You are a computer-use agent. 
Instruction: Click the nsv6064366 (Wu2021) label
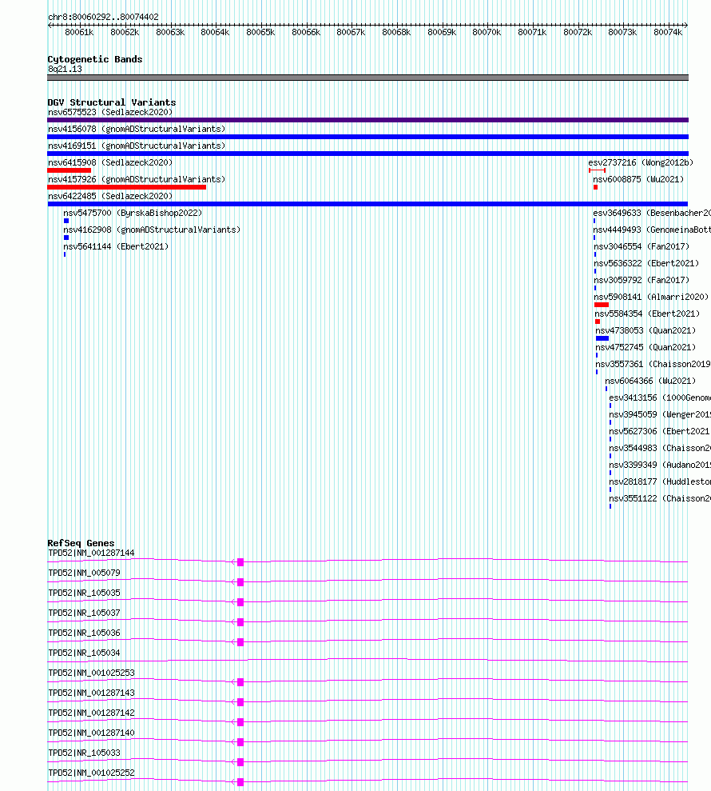coord(650,381)
